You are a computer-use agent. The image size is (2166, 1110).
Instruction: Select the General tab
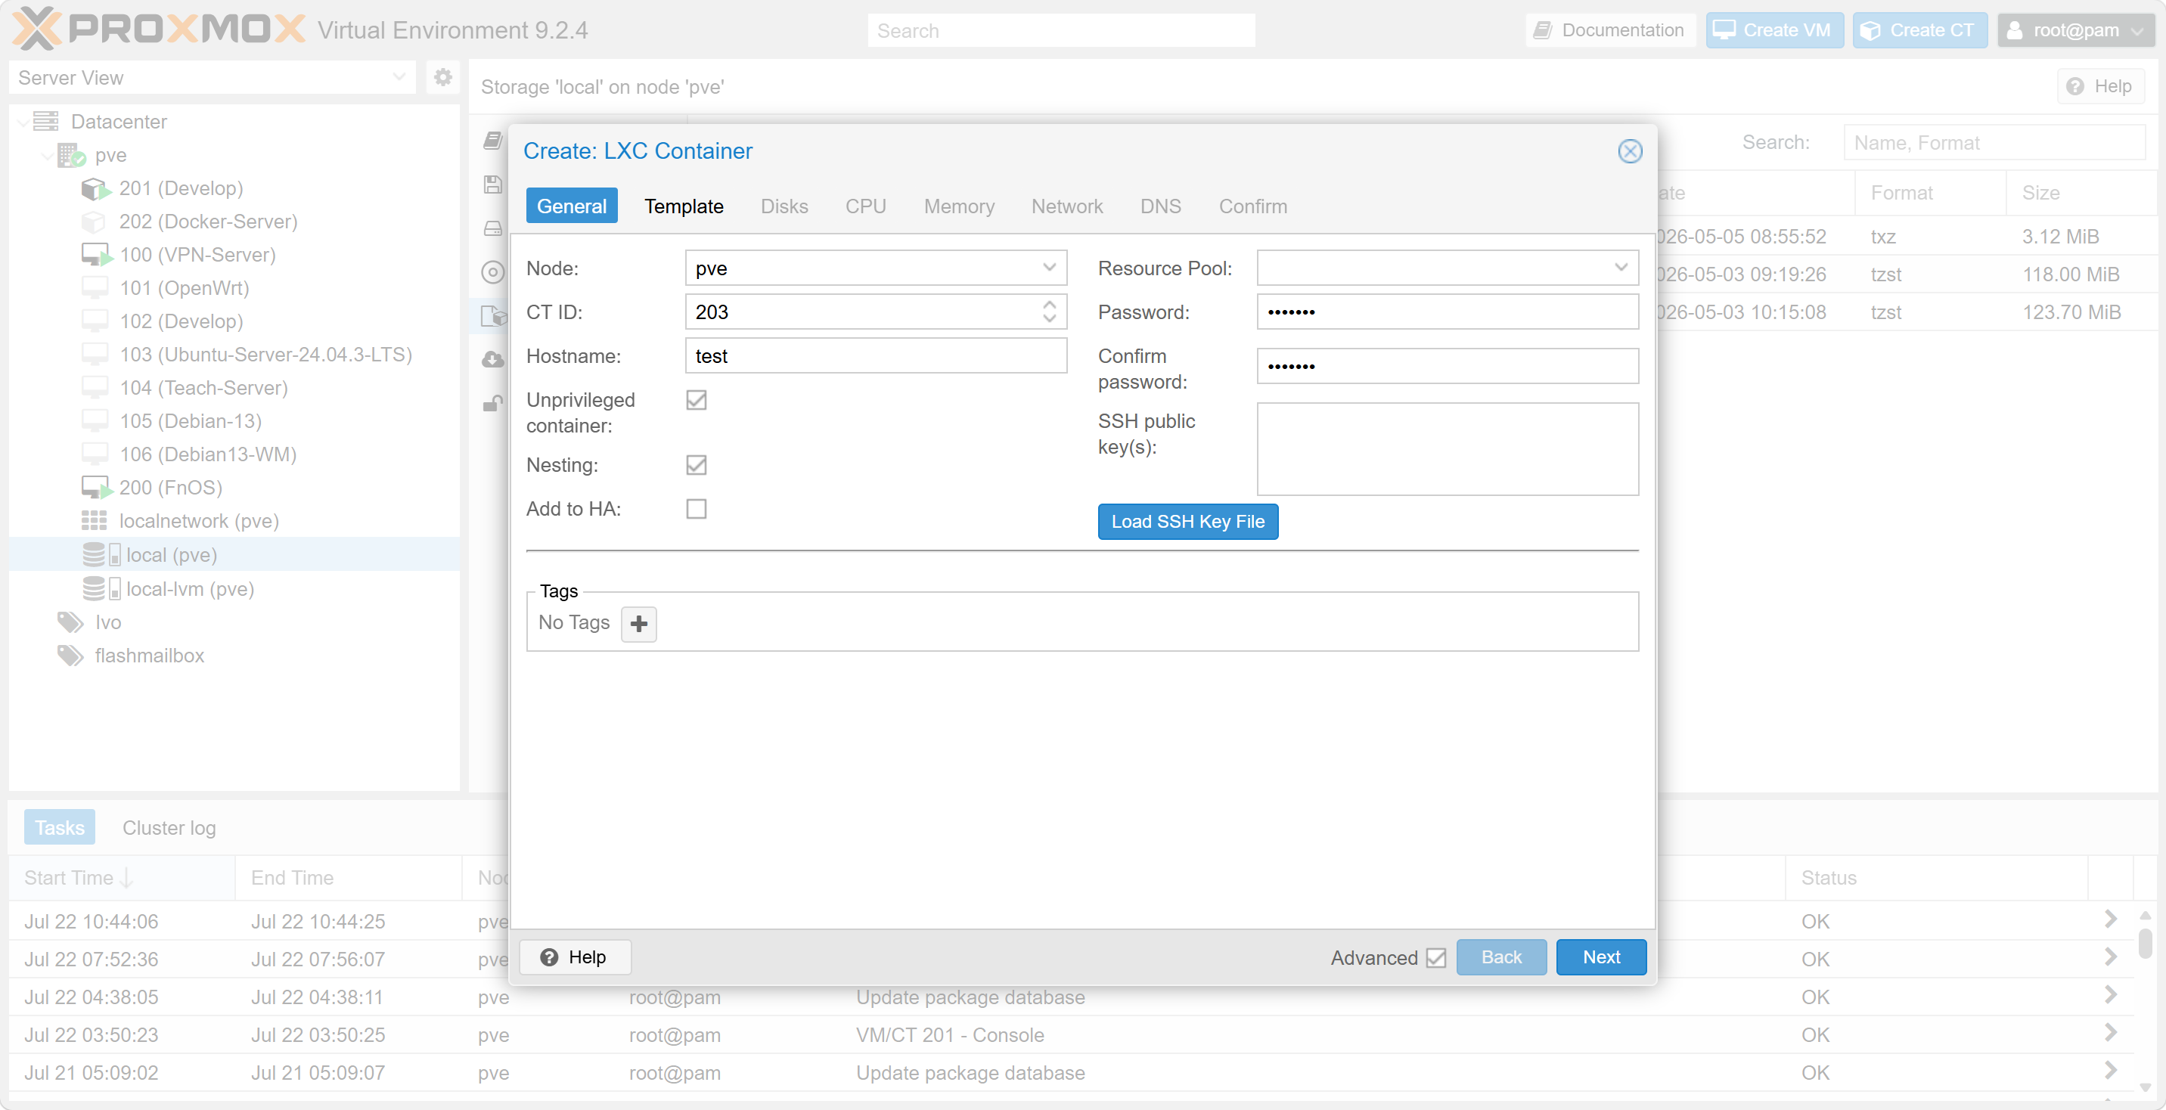click(x=572, y=206)
